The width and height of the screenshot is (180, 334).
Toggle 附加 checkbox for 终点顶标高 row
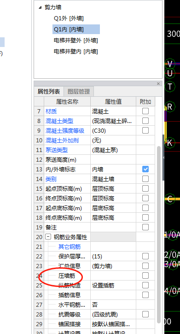coord(145,198)
